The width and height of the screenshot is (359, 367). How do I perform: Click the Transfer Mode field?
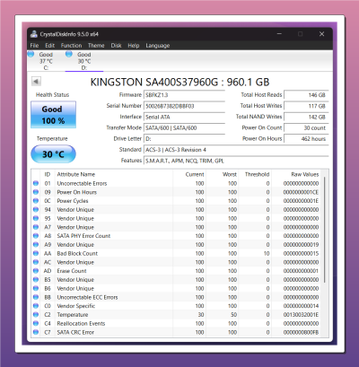click(x=184, y=127)
